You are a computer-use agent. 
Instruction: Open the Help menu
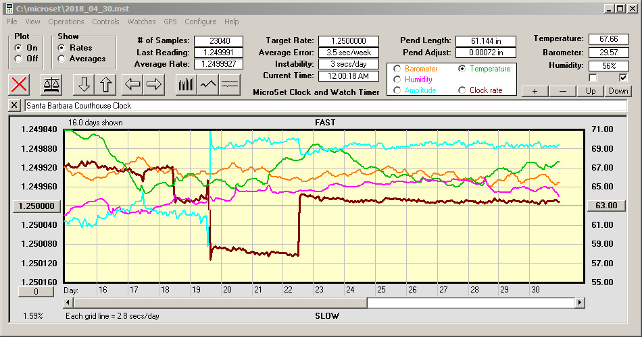(x=231, y=22)
